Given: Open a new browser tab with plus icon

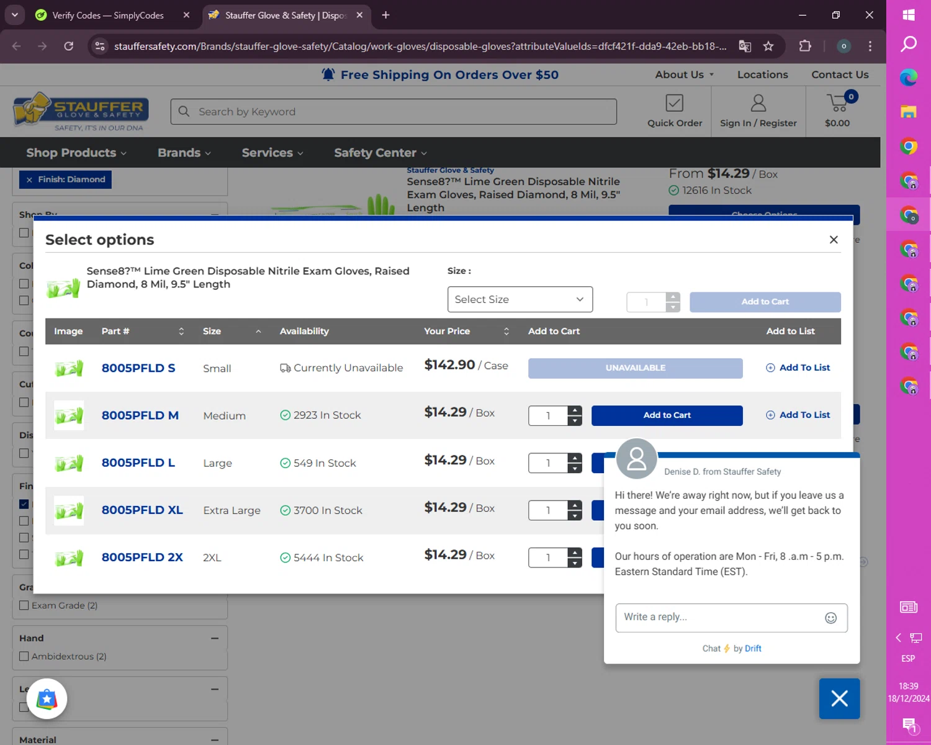Looking at the screenshot, I should tap(385, 15).
